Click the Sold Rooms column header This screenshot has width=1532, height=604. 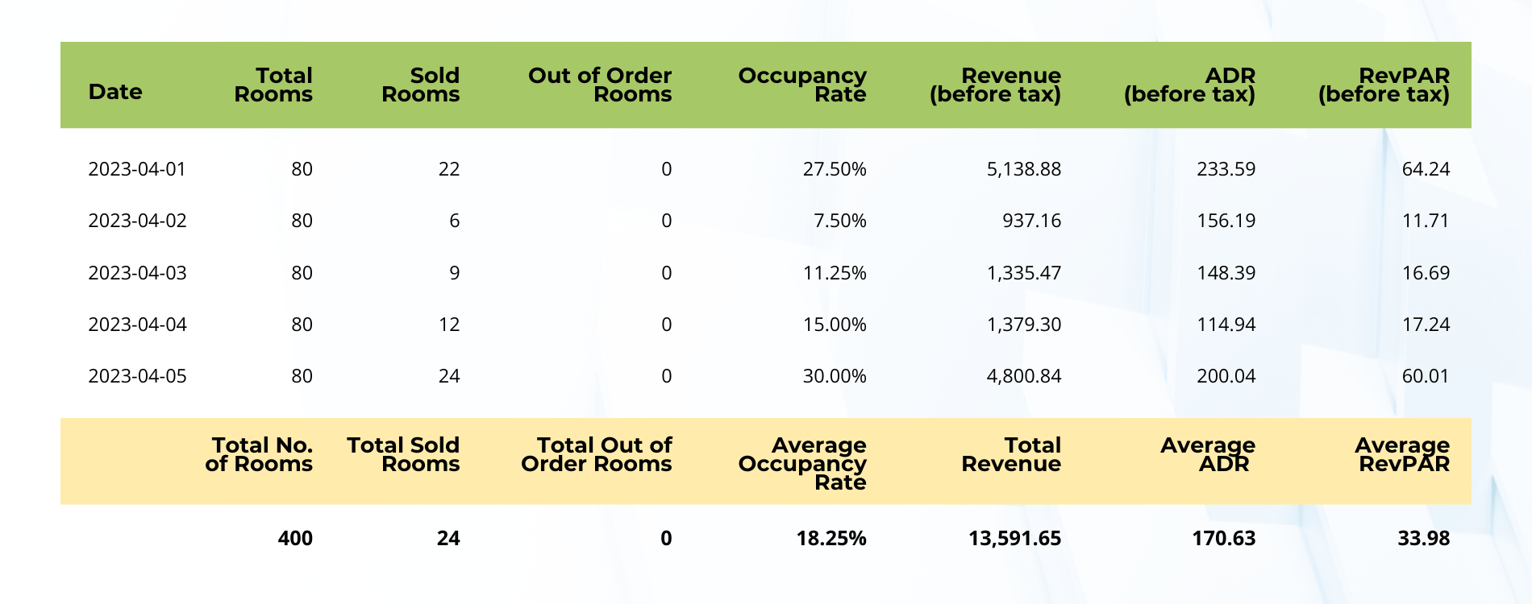[420, 85]
